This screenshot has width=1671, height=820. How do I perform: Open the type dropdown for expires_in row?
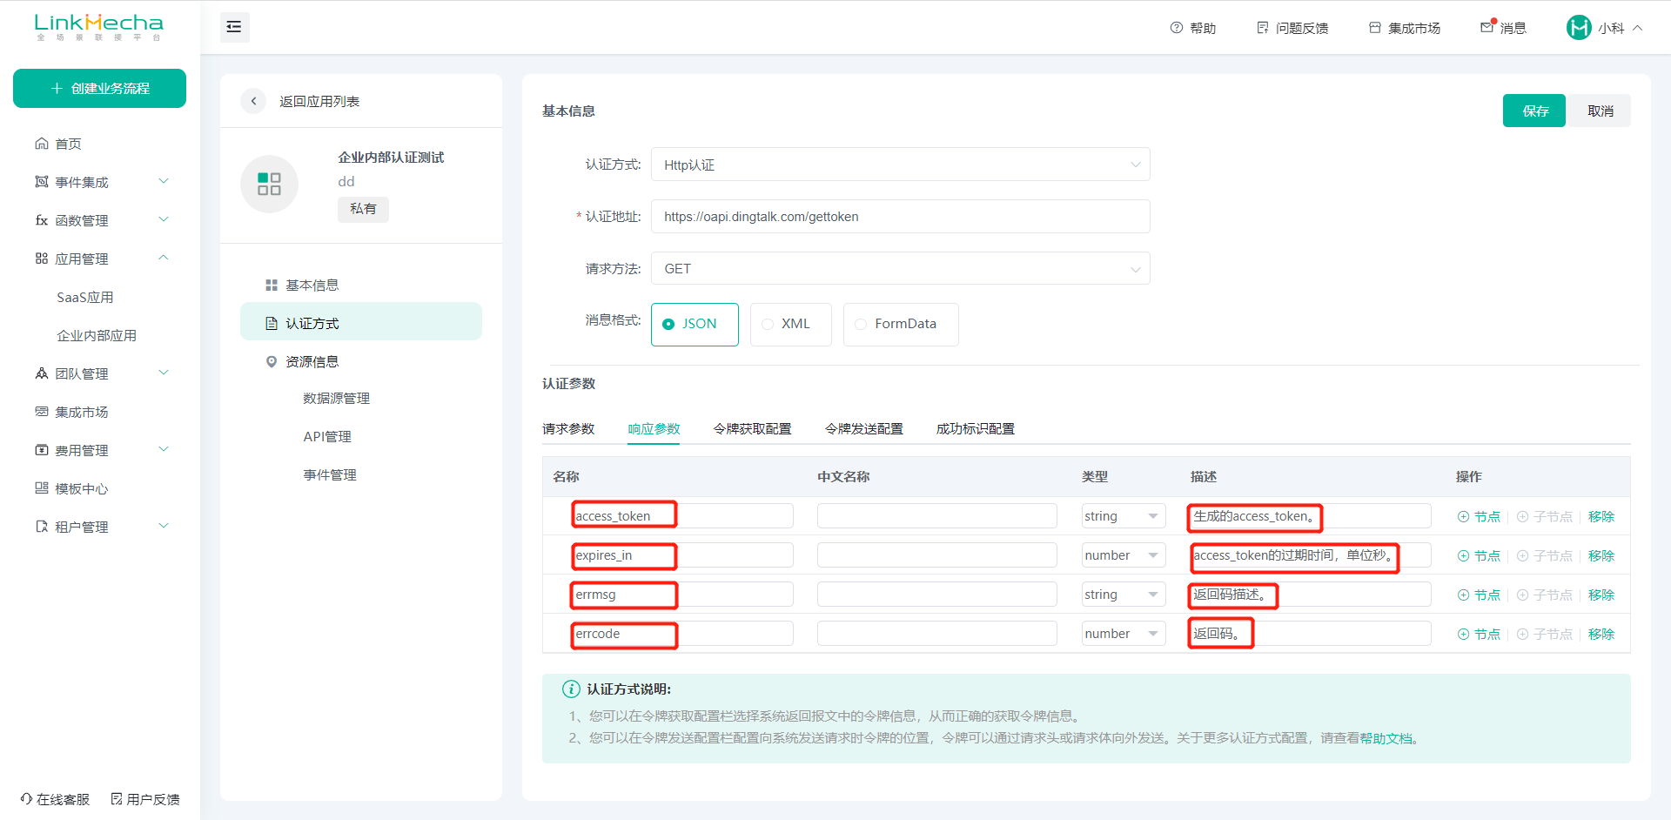[1123, 555]
